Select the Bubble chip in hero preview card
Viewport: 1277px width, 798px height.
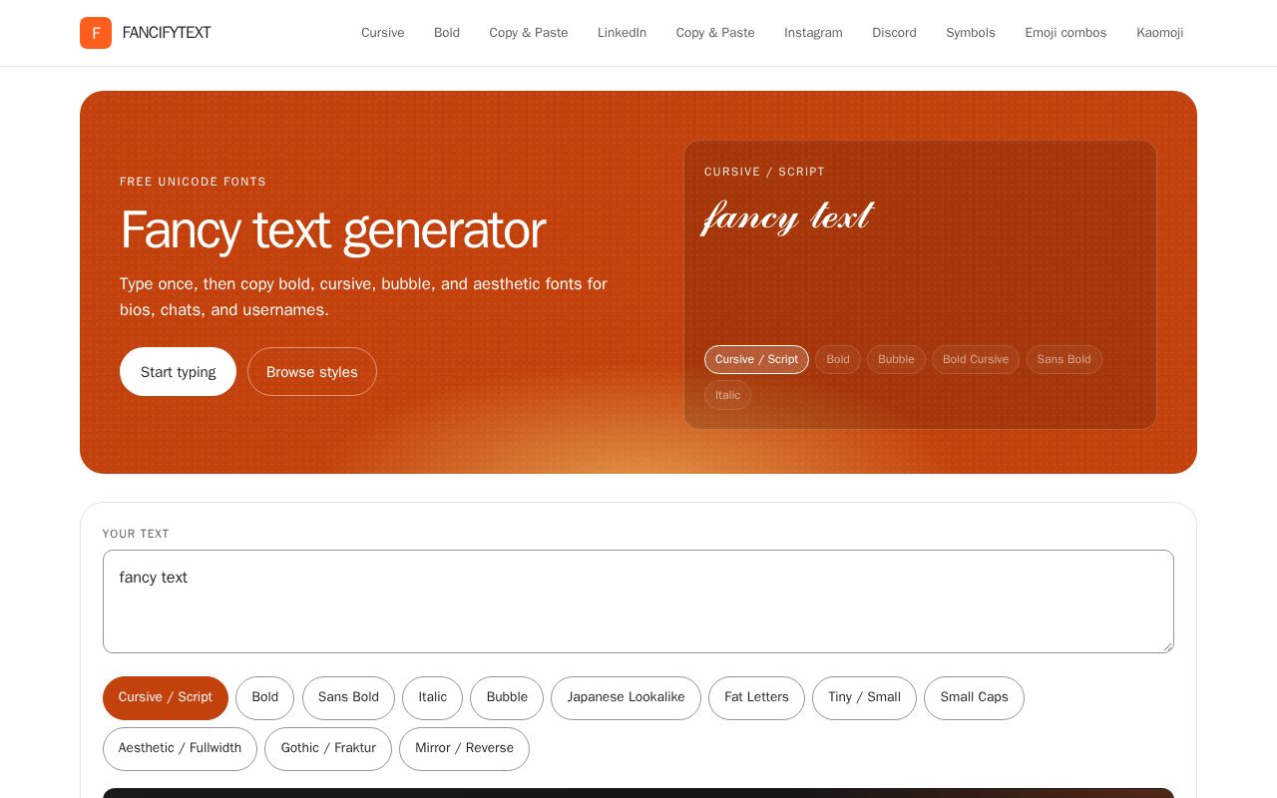[896, 359]
